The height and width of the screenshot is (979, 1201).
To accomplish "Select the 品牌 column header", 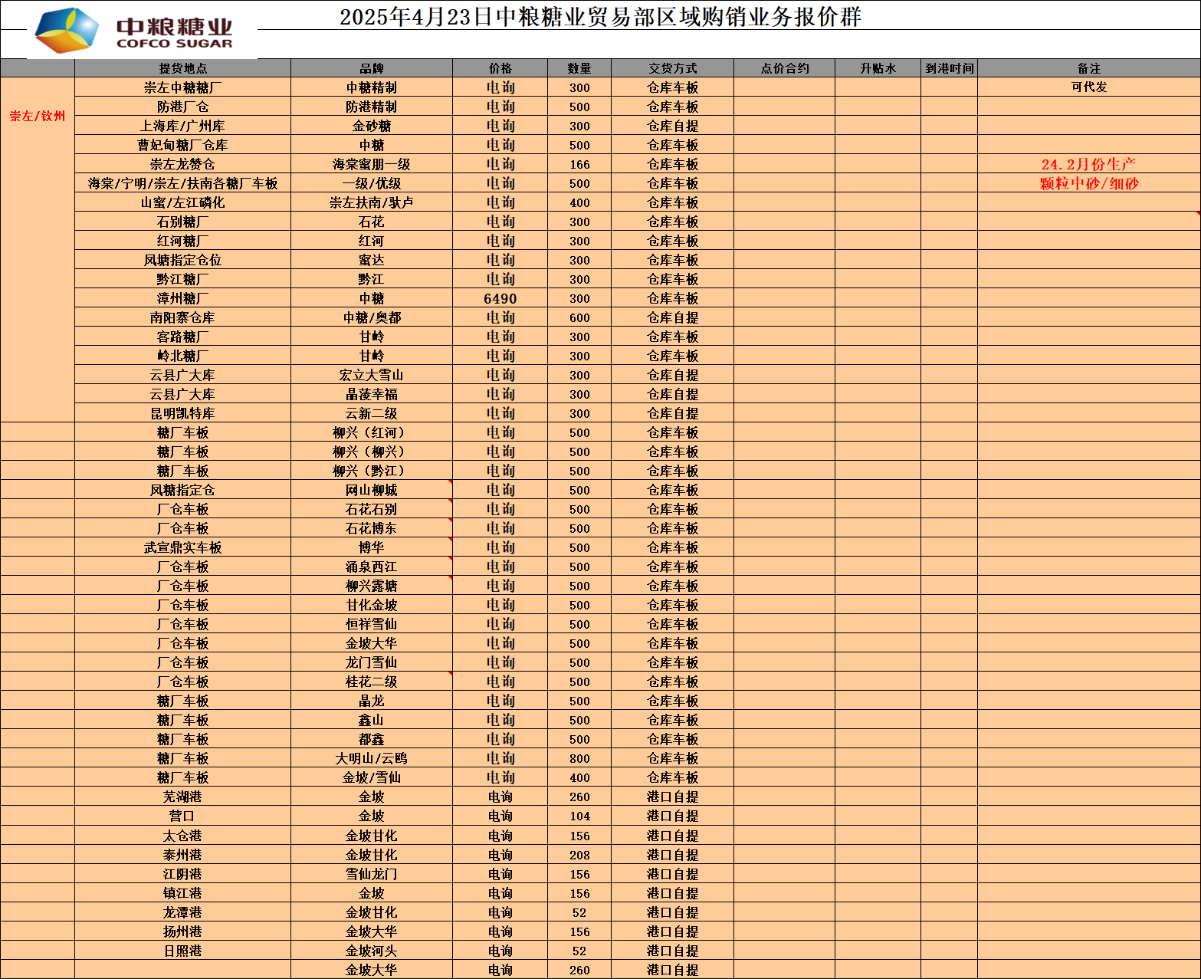I will click(x=371, y=68).
